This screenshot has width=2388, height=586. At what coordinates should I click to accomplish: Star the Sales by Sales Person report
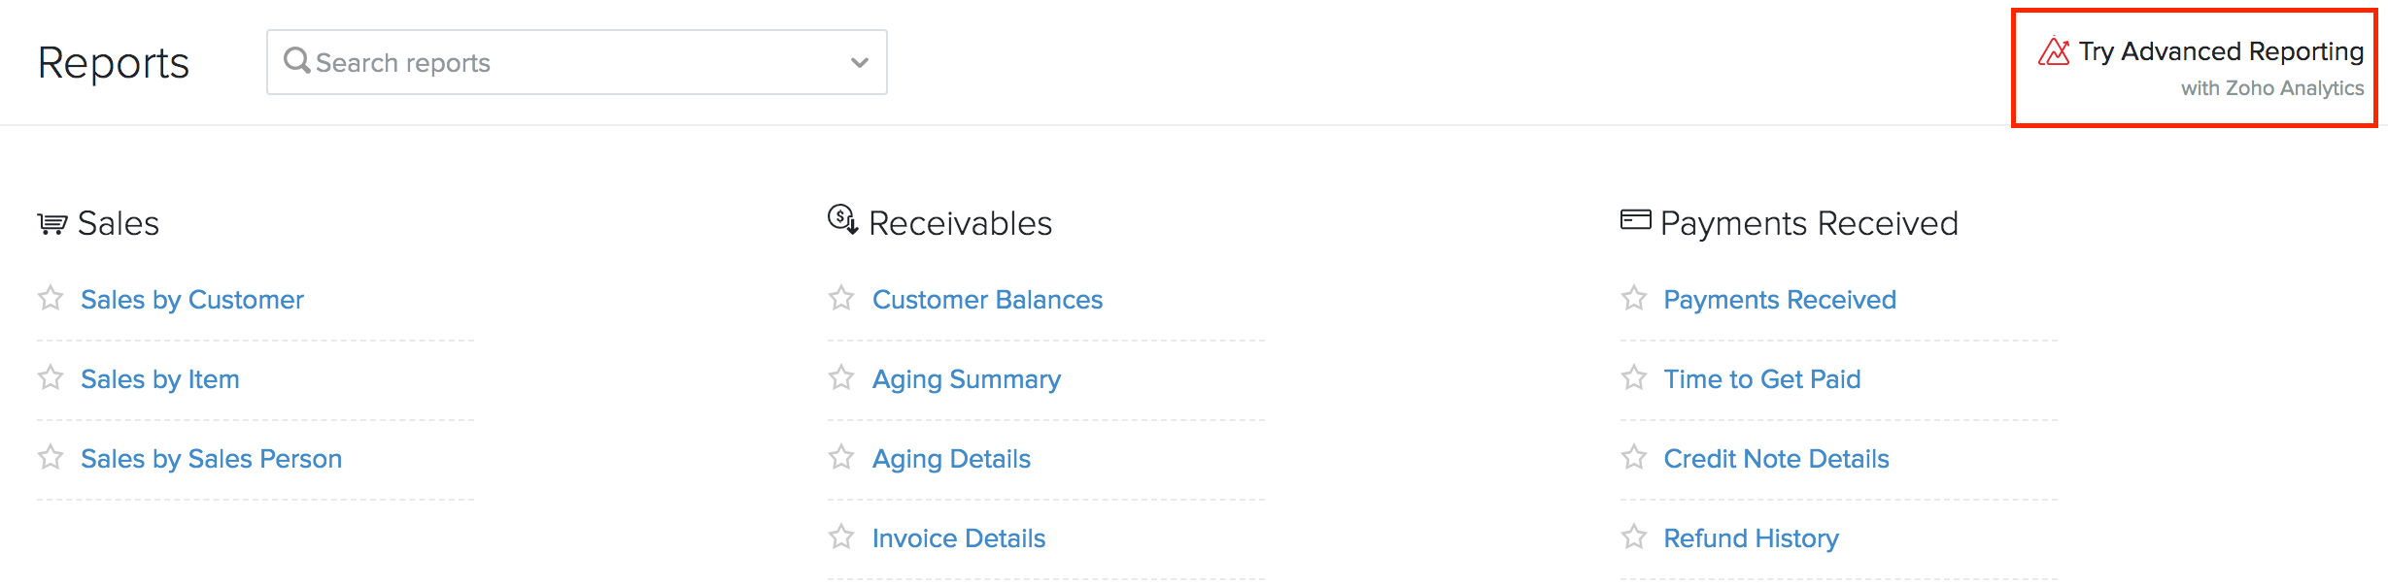[51, 457]
